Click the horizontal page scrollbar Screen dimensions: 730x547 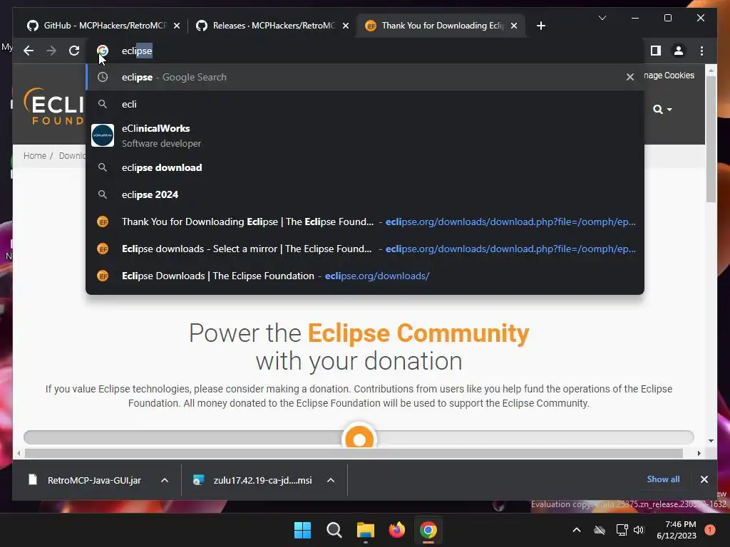[x=354, y=453]
